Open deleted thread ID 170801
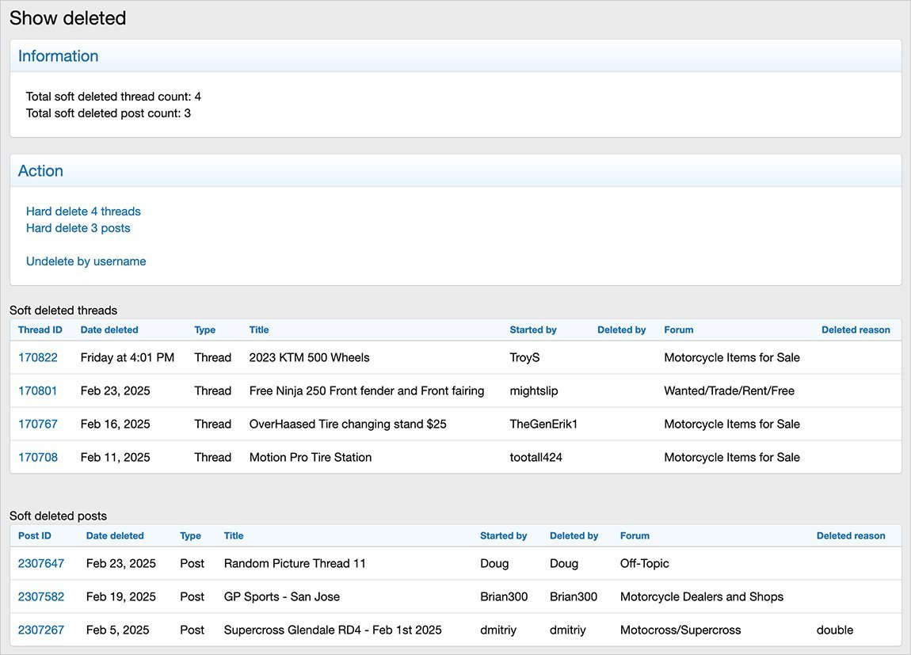 point(38,390)
